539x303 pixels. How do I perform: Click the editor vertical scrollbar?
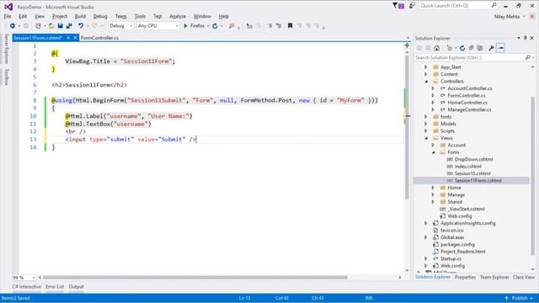click(407, 127)
